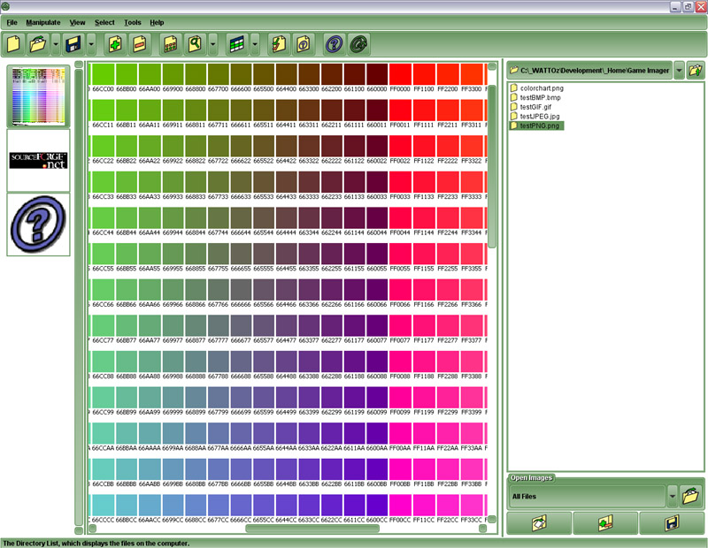Expand the dropdown arrow beside Save icon

pos(91,42)
